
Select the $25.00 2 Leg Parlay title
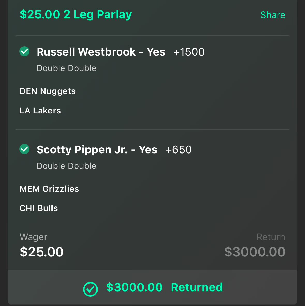tap(76, 15)
